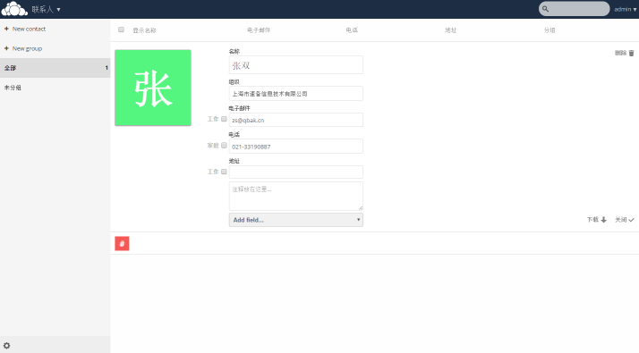
Task: Download the contact with arrow icon
Action: pos(603,220)
